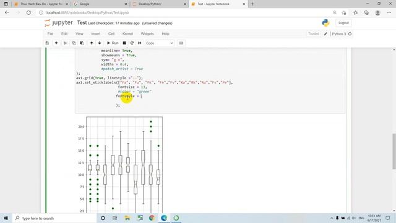This screenshot has width=396, height=223.
Task: Click the page vertical scrollbar thumb
Action: click(394, 151)
